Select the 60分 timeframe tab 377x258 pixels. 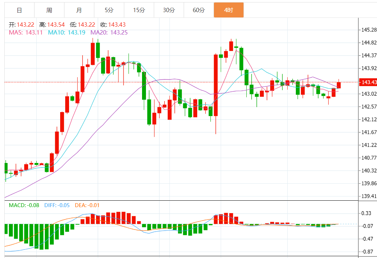coord(199,10)
